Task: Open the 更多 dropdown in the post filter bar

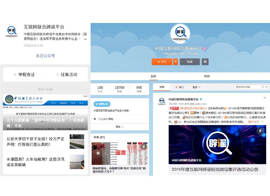Action: [x=196, y=87]
